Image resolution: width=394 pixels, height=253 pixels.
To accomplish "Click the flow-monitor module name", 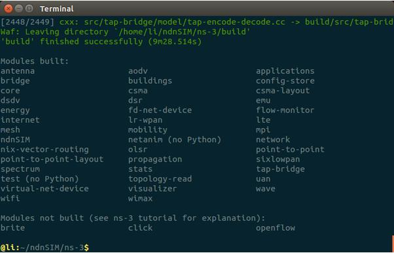I will (x=285, y=110).
